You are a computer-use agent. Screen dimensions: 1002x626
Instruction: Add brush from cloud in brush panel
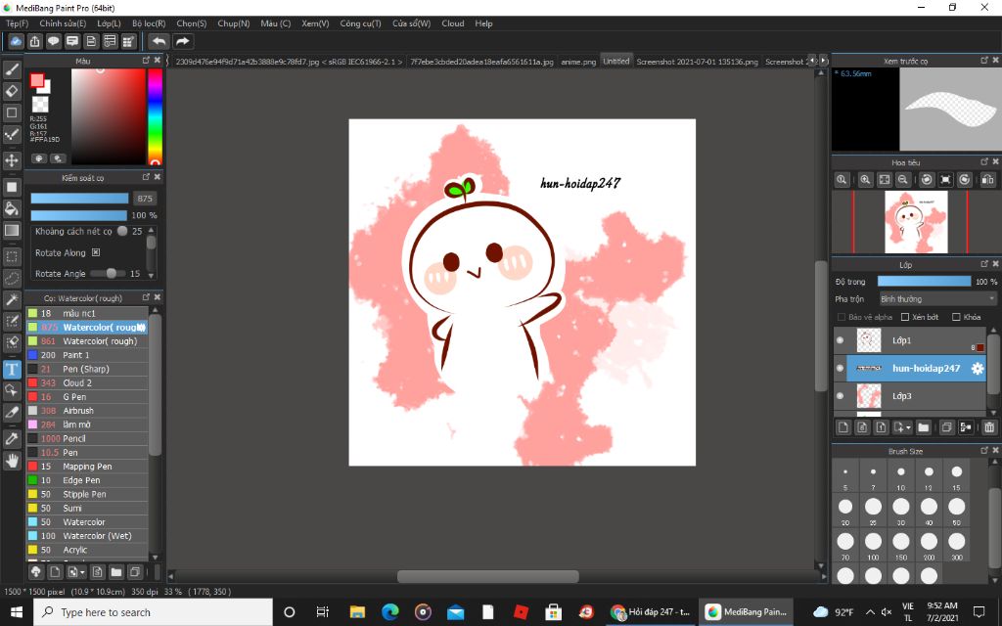pyautogui.click(x=36, y=571)
